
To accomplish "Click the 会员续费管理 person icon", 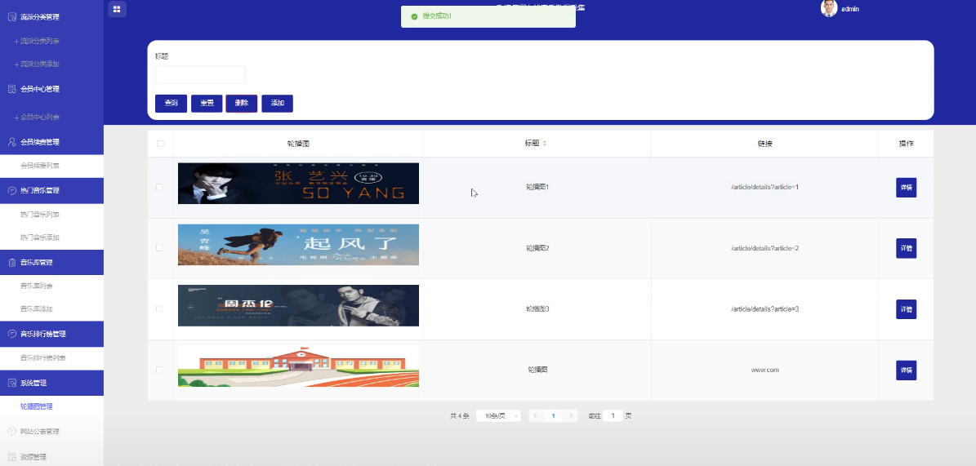I will click(11, 142).
